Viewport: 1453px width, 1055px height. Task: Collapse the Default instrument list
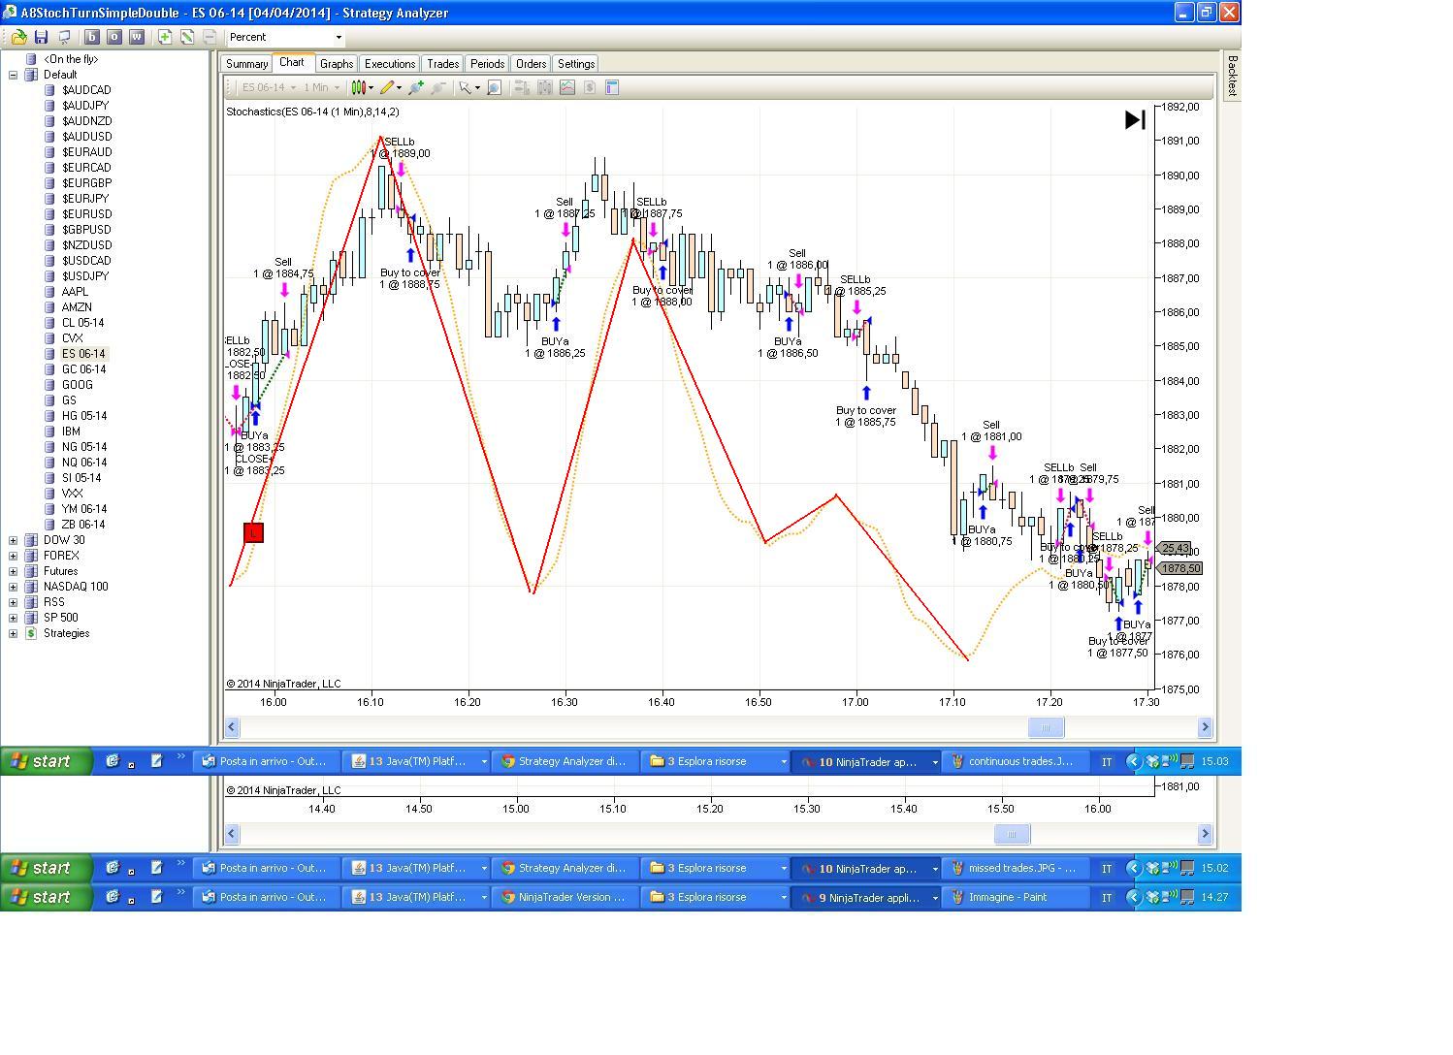14,75
